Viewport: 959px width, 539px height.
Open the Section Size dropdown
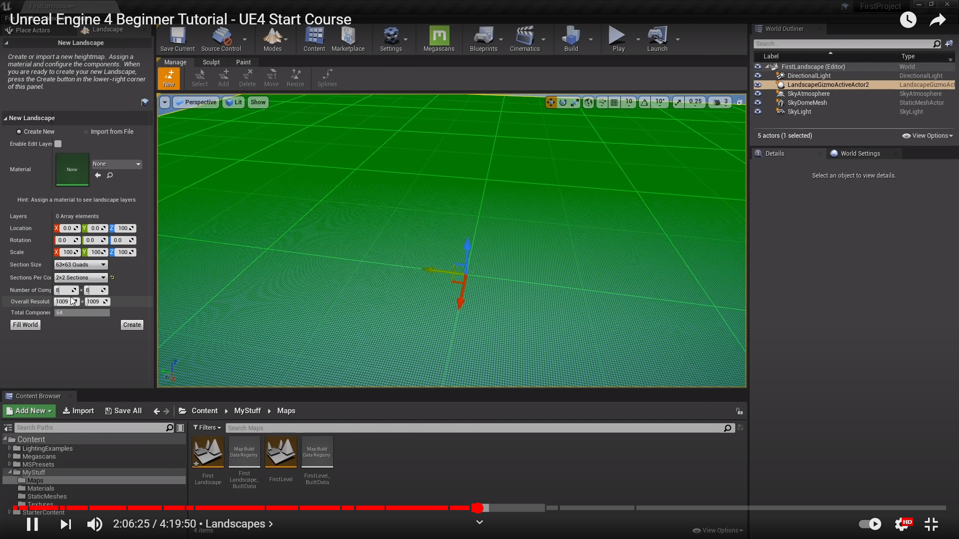pos(81,265)
